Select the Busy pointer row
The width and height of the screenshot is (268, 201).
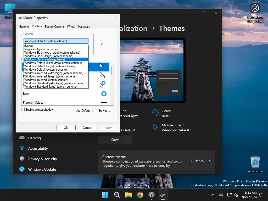point(65,94)
